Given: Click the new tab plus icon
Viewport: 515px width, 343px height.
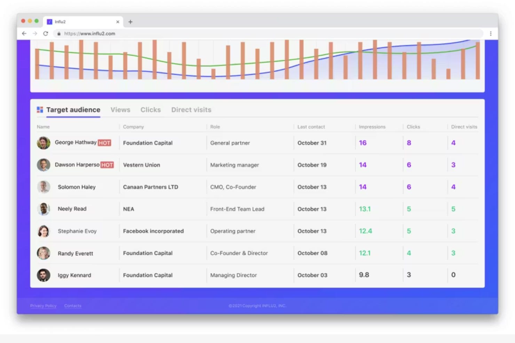Looking at the screenshot, I should pyautogui.click(x=130, y=22).
